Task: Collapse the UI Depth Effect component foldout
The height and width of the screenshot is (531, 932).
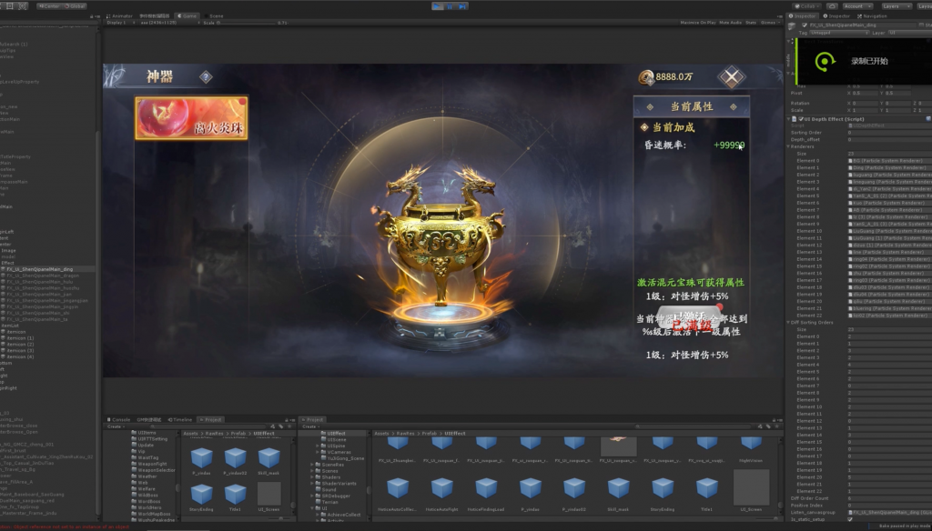Action: 791,119
